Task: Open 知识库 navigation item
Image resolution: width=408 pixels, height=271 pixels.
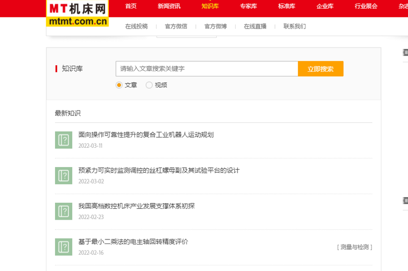Action: tap(210, 6)
